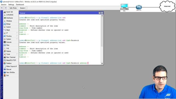The height and width of the screenshot is (99, 176).
Task: Tick the Session checkbox box
Action: 26,8
